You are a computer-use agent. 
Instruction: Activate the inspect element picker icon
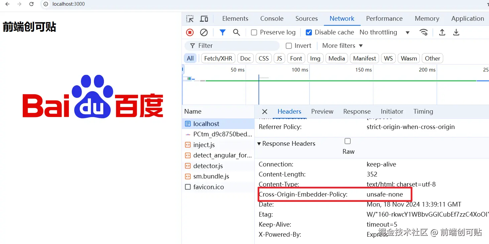[x=190, y=19]
